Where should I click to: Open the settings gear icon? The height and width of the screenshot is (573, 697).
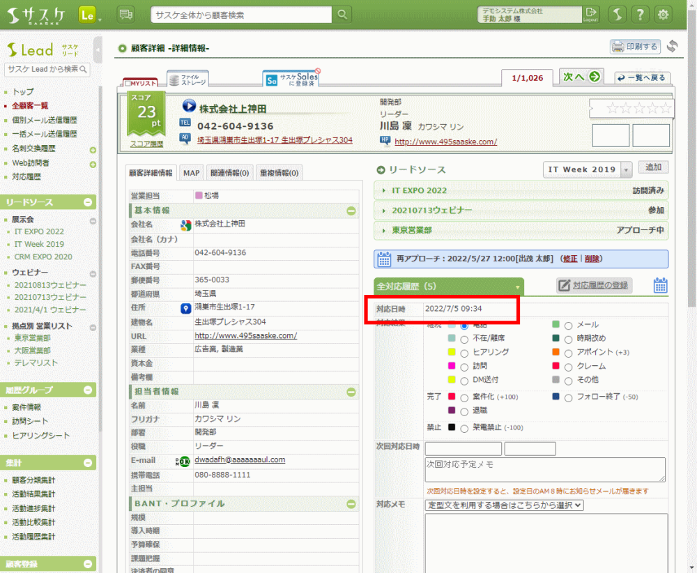click(664, 15)
